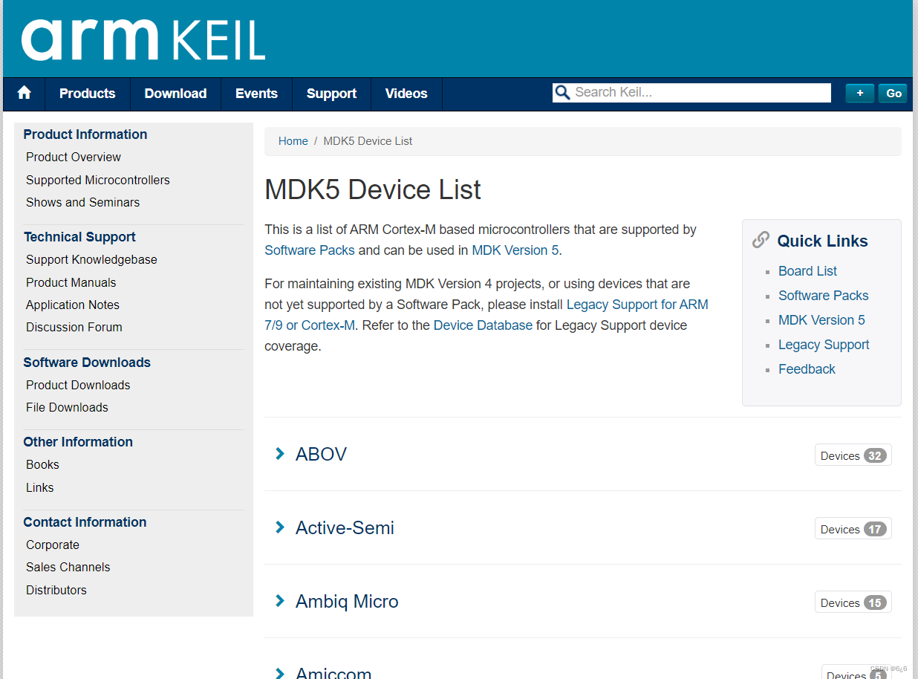The image size is (918, 679).
Task: Click the chain link icon beside Quick Links
Action: click(x=761, y=240)
